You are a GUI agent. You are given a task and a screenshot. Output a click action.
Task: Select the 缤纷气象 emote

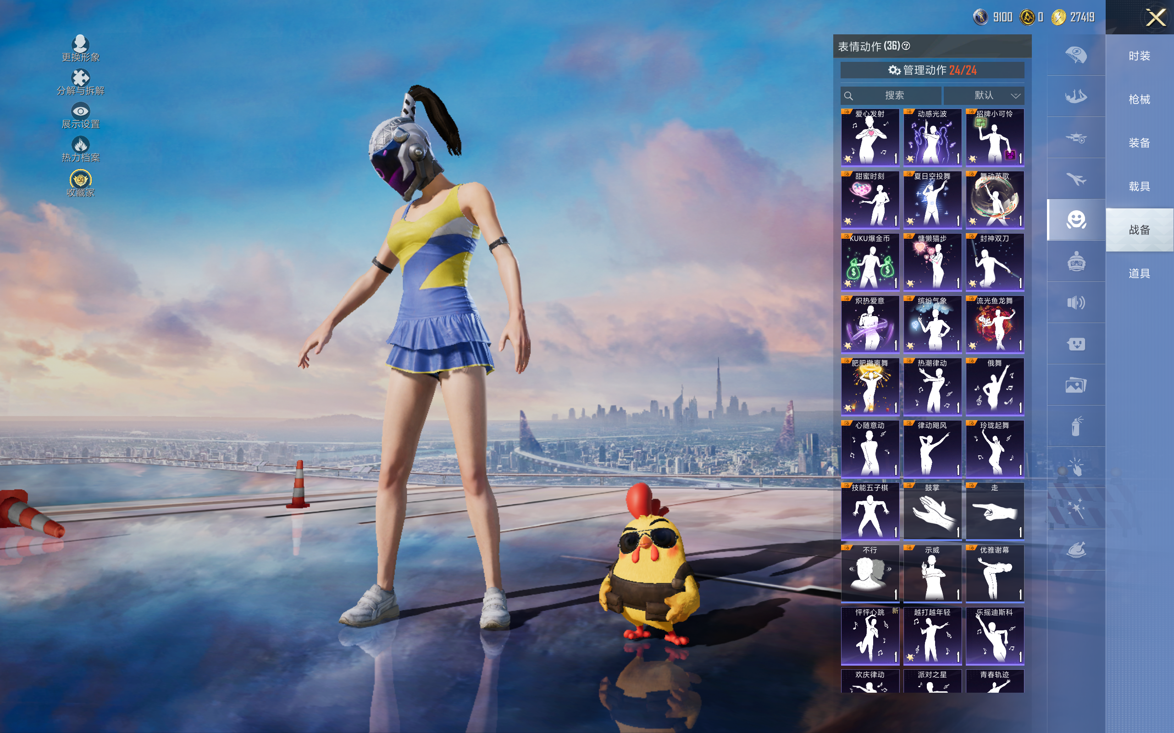coord(932,324)
